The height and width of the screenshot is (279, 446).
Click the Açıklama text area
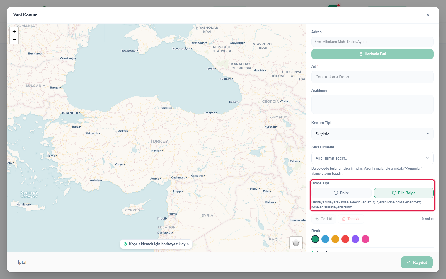point(372,104)
